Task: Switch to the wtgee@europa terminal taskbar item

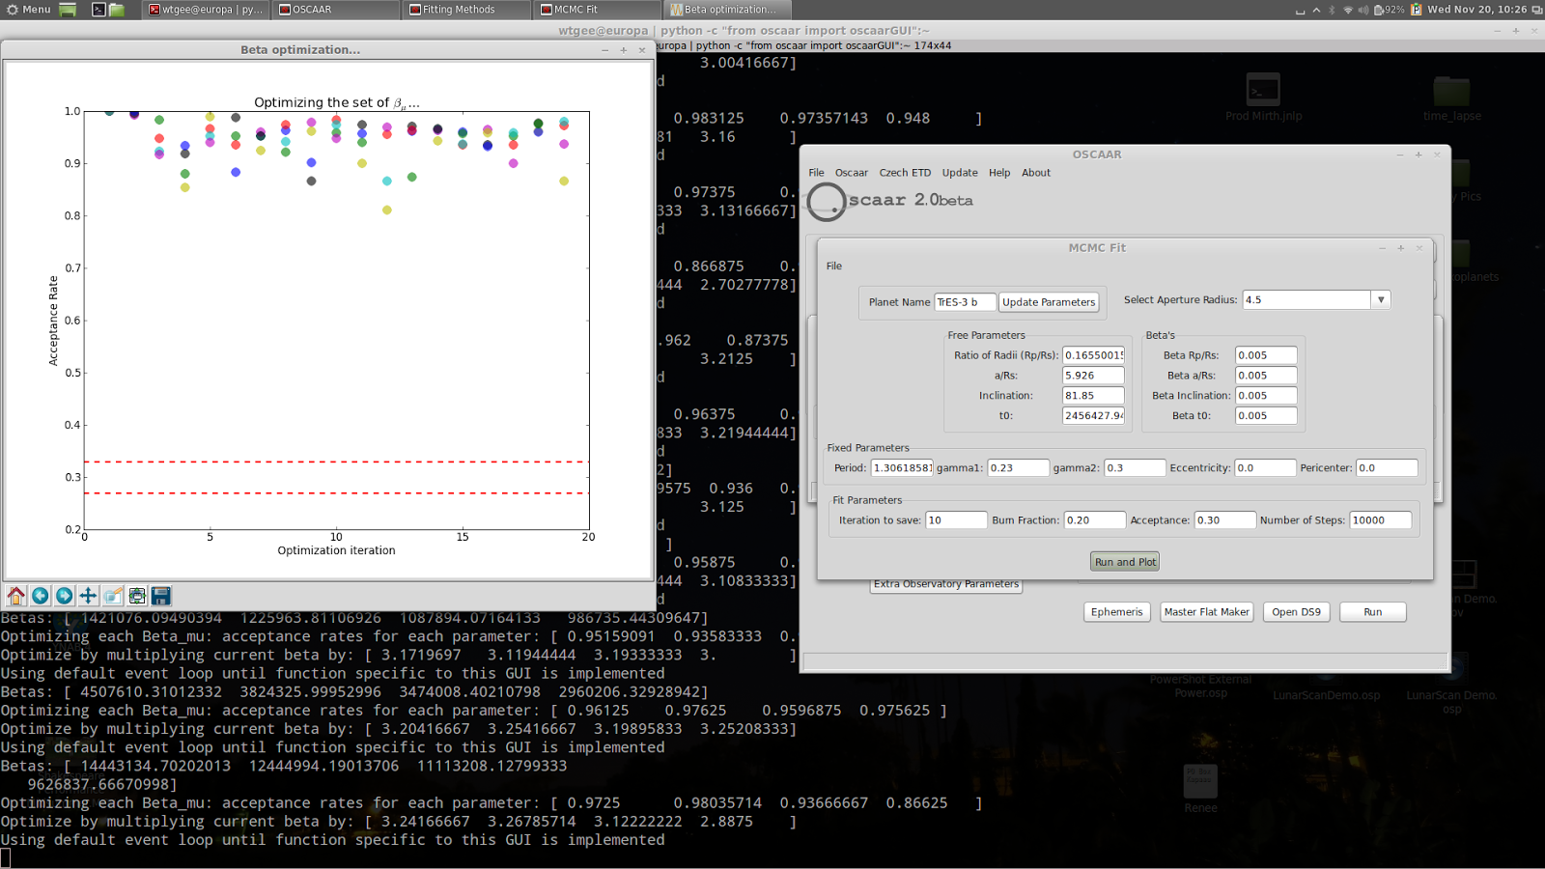Action: (206, 10)
